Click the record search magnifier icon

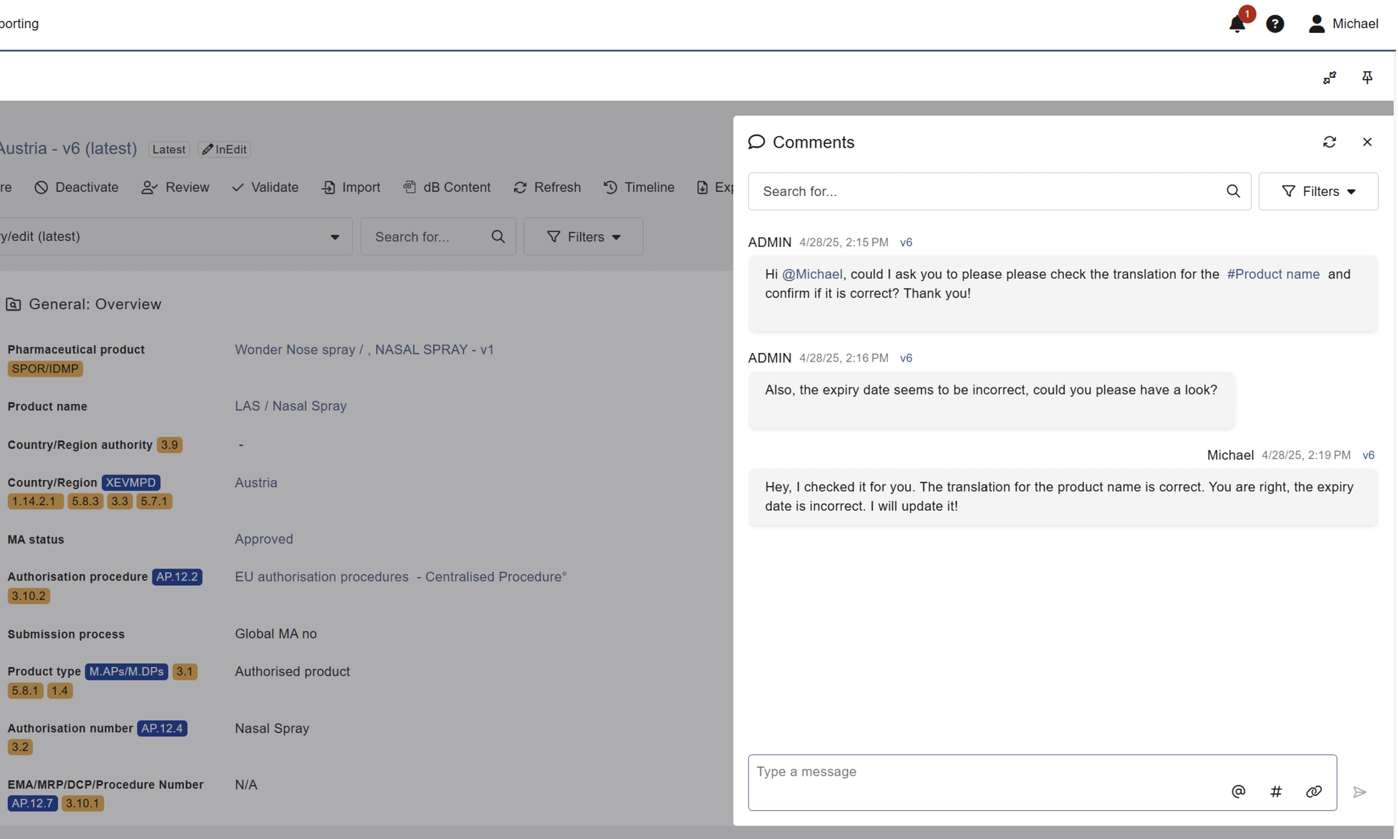click(497, 236)
